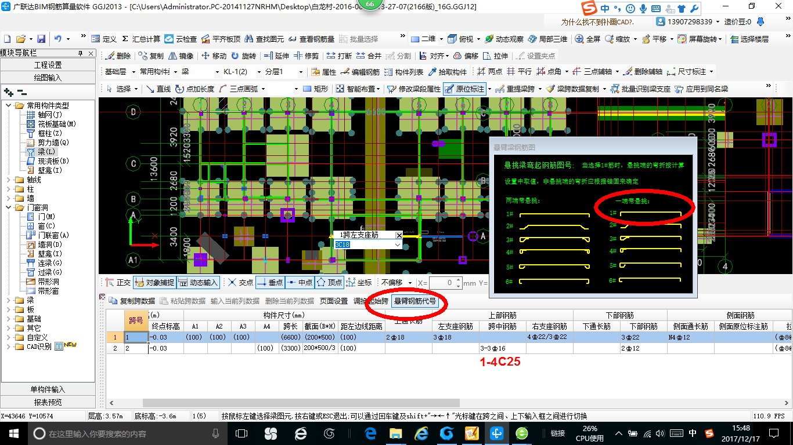Toggle 正交 orthogonal mode
The height and width of the screenshot is (445, 793).
pyautogui.click(x=118, y=282)
